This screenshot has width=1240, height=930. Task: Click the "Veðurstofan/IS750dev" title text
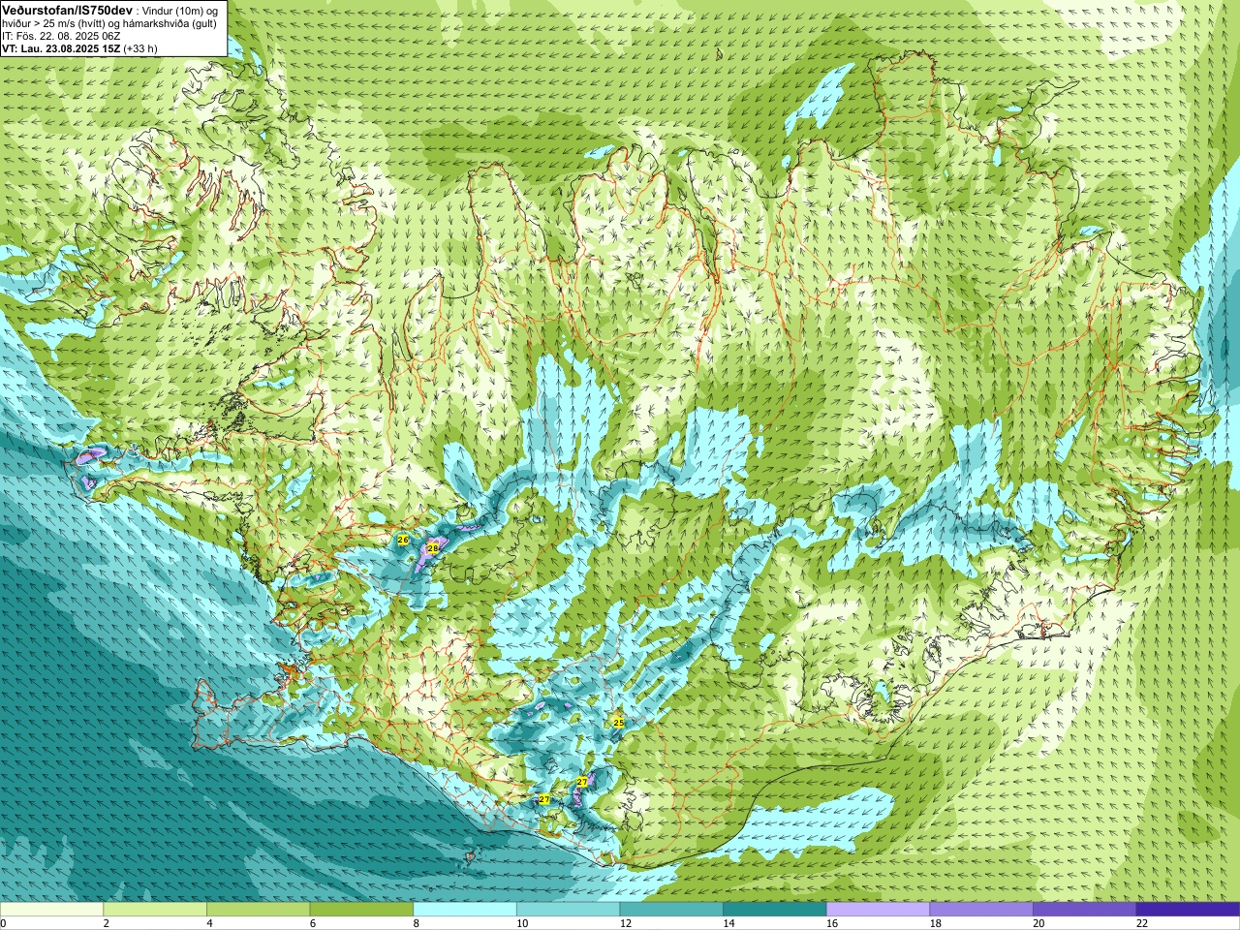pos(67,10)
